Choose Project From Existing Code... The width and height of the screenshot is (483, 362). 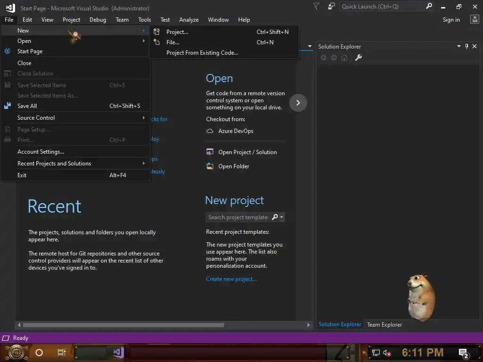[224, 53]
